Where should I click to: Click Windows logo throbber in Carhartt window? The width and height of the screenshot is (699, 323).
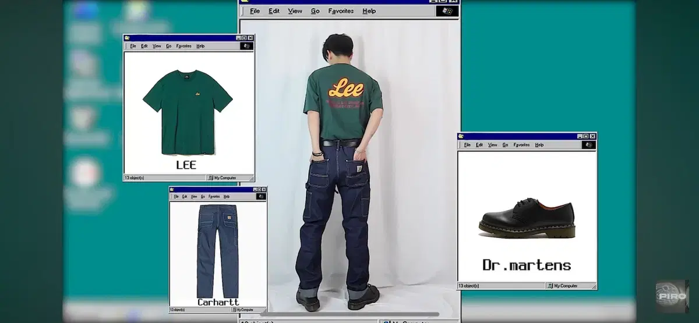260,197
